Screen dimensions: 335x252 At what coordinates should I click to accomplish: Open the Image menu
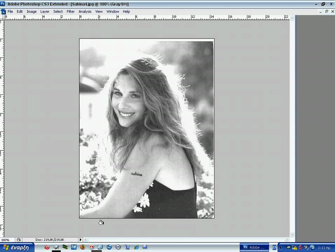(x=32, y=12)
